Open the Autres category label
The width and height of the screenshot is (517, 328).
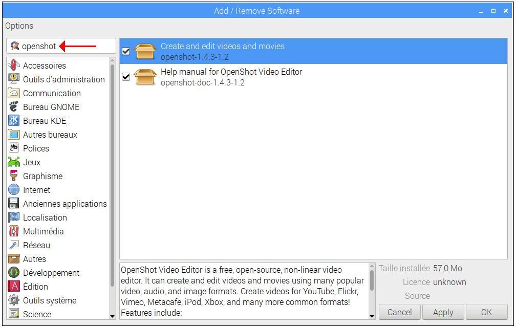[35, 259]
